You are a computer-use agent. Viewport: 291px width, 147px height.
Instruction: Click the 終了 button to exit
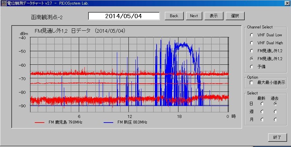tap(277, 137)
